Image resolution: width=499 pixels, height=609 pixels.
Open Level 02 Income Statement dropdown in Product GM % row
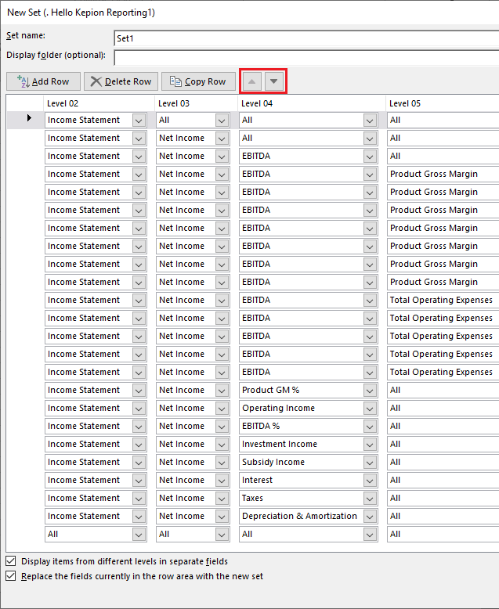click(x=139, y=391)
